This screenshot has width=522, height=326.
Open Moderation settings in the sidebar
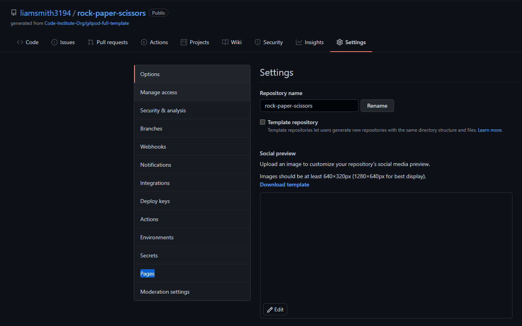point(192,292)
